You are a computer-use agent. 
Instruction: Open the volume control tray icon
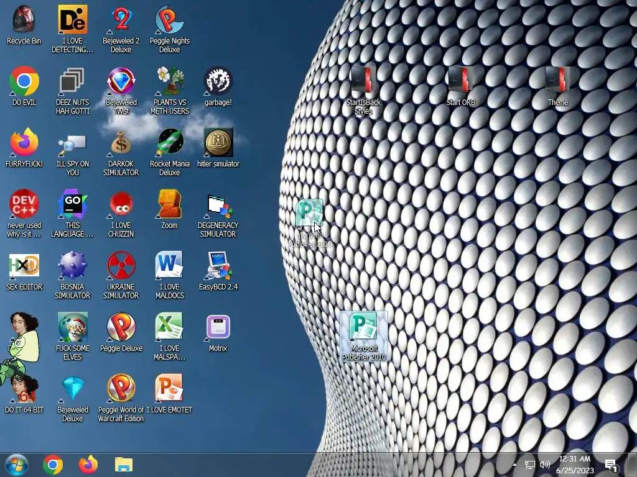(x=545, y=465)
